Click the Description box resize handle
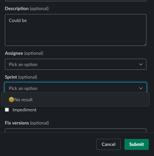Image resolution: width=154 pixels, height=156 pixels. click(145, 44)
